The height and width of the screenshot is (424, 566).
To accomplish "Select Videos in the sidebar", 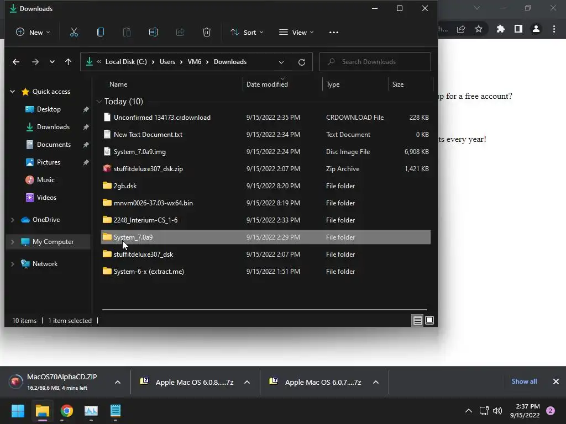I will pos(46,198).
